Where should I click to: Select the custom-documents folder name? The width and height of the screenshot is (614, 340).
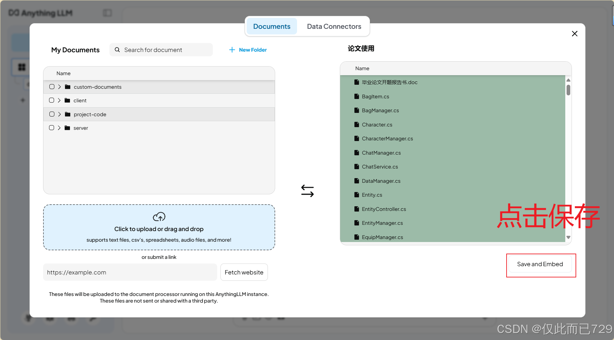(x=97, y=87)
